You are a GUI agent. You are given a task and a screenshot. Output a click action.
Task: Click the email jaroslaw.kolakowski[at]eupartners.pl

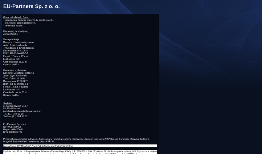pyautogui.click(x=22, y=111)
